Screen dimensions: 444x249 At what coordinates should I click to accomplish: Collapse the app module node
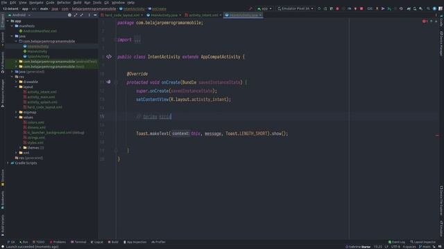[x=8, y=21]
